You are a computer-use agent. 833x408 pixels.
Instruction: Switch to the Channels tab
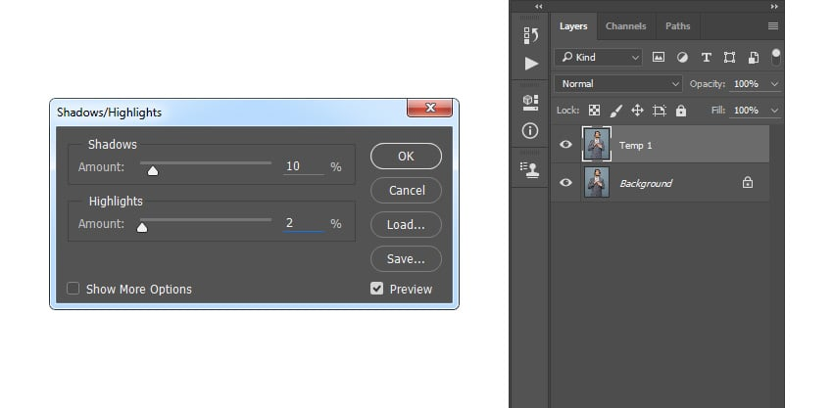pos(626,26)
